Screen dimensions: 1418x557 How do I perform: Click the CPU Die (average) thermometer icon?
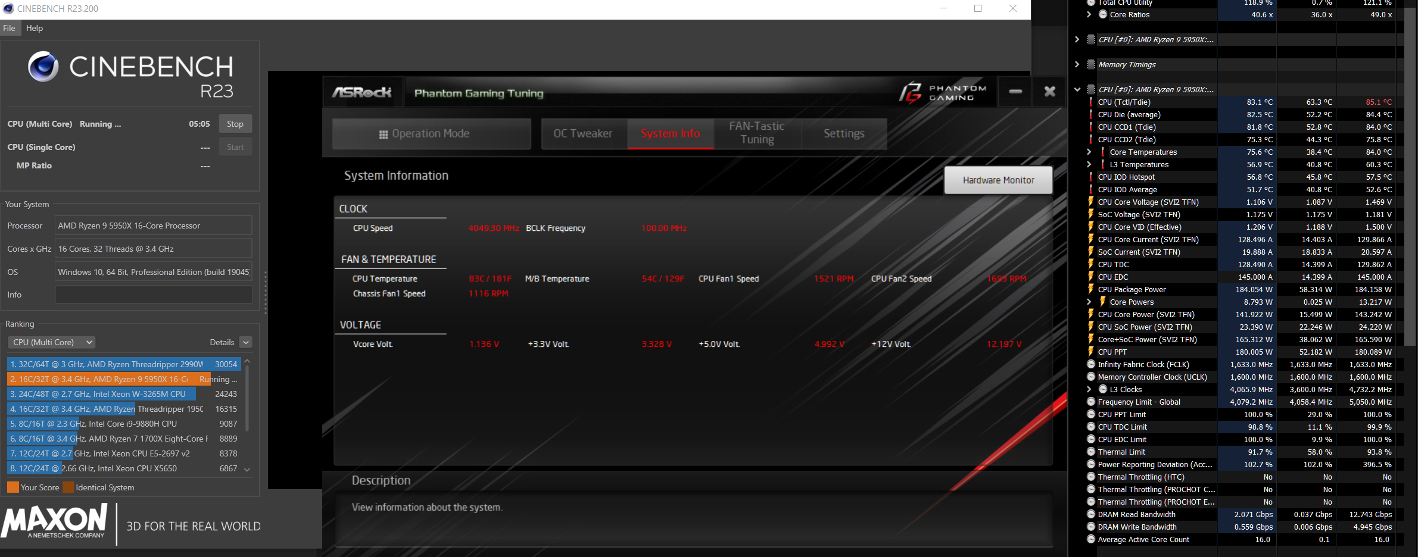click(x=1091, y=114)
